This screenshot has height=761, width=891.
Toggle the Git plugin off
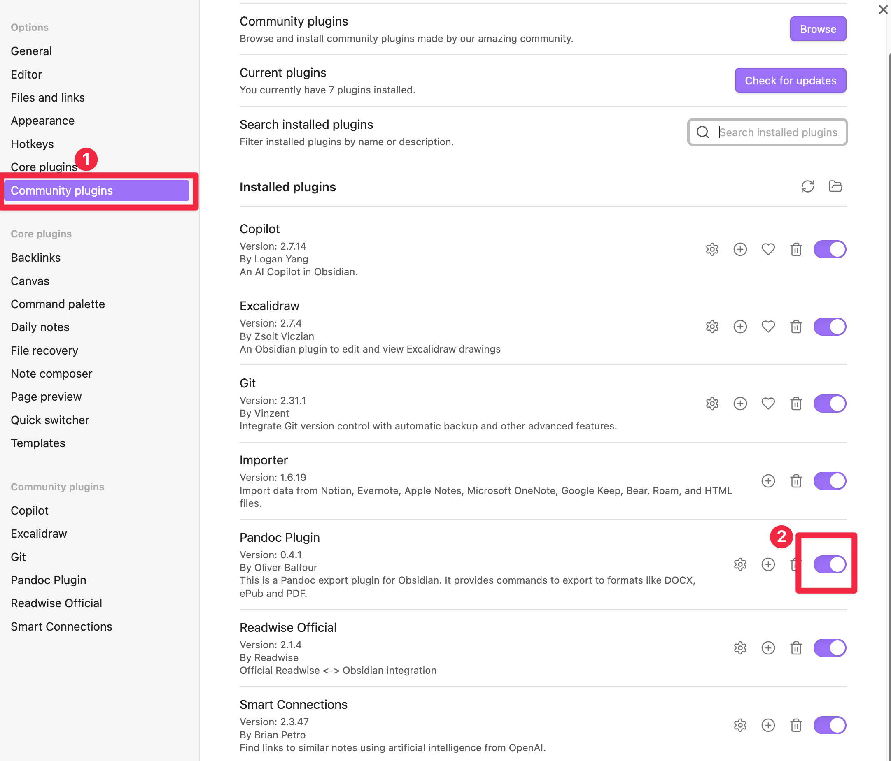click(x=830, y=404)
